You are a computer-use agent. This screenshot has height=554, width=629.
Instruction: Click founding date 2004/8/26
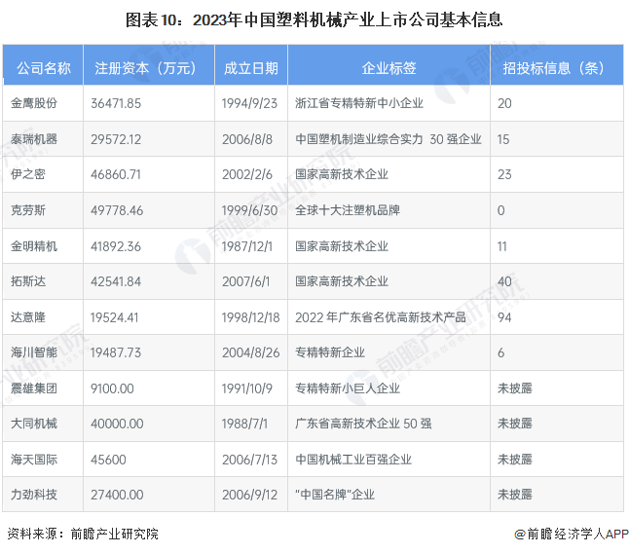point(250,352)
